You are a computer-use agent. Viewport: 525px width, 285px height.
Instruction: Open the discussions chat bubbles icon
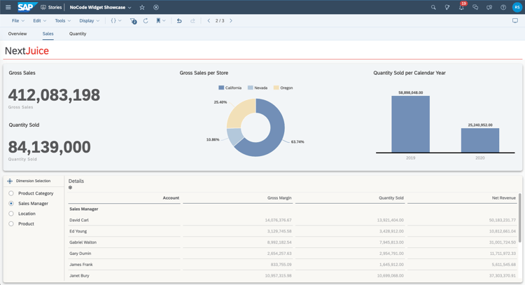[475, 7]
